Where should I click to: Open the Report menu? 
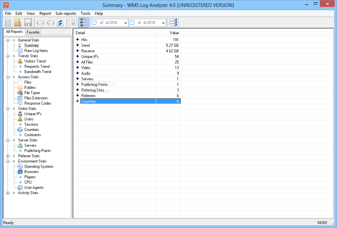point(45,13)
